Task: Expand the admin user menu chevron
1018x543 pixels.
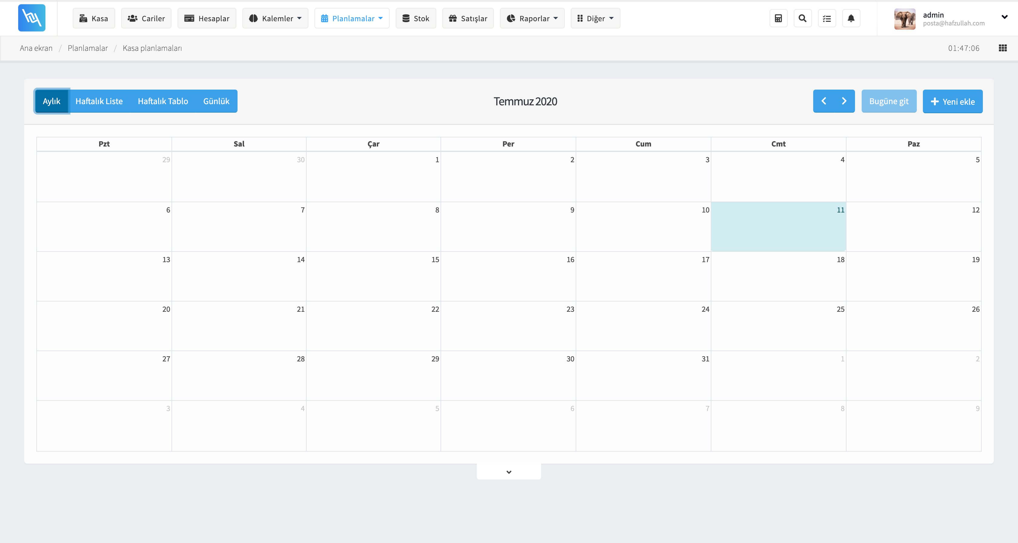Action: 1004,17
